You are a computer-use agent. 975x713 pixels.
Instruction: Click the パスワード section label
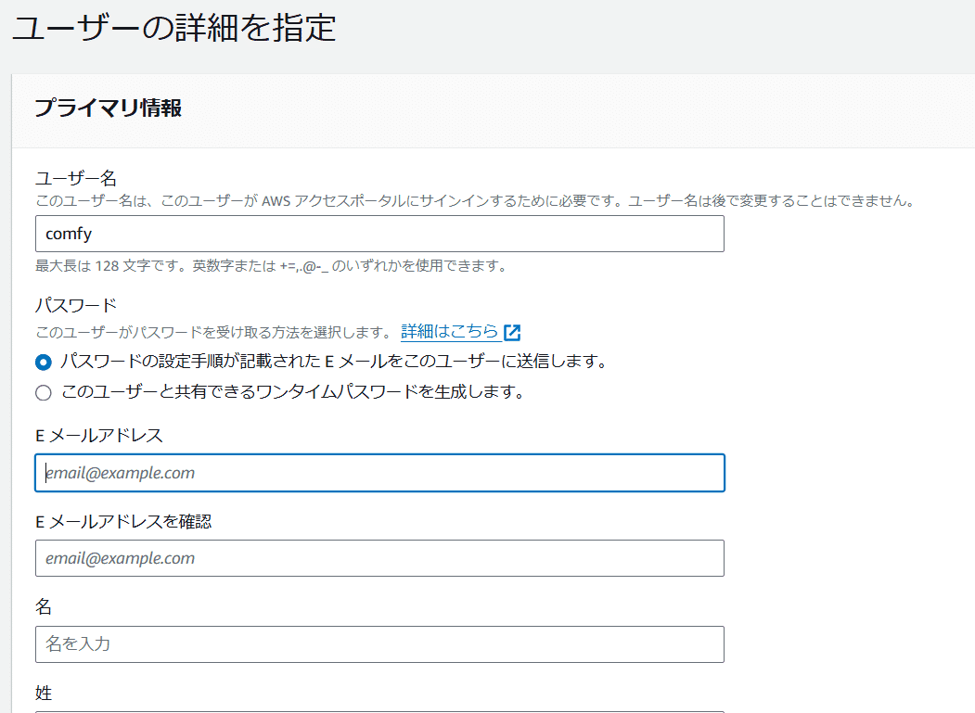point(75,305)
